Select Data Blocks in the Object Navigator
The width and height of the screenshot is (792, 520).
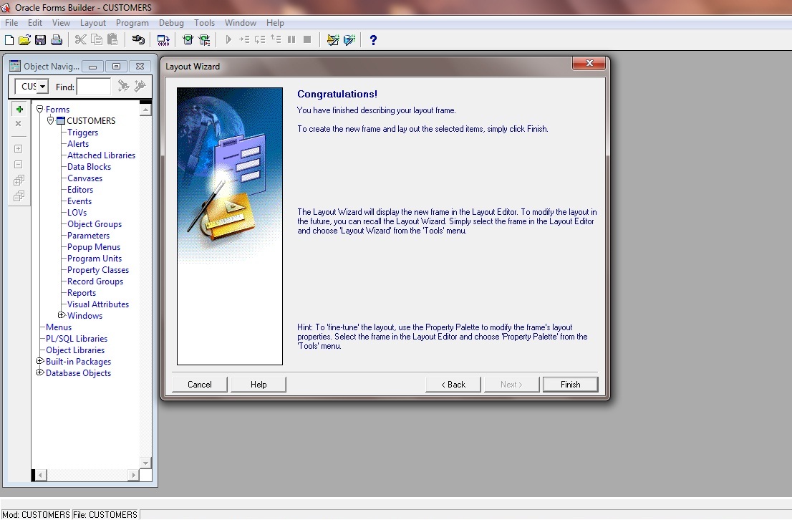pyautogui.click(x=88, y=166)
